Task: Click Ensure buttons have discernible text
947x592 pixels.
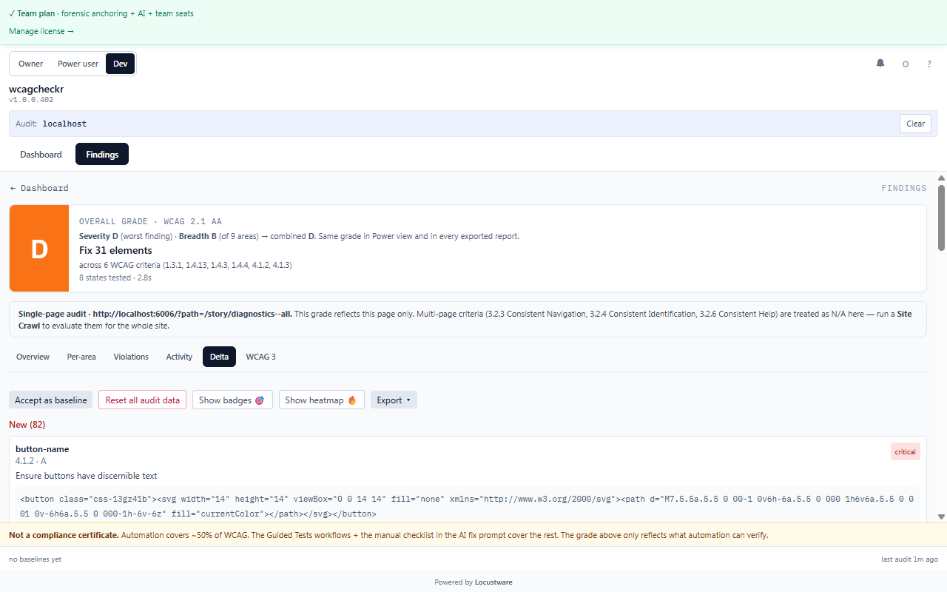Action: coord(87,476)
